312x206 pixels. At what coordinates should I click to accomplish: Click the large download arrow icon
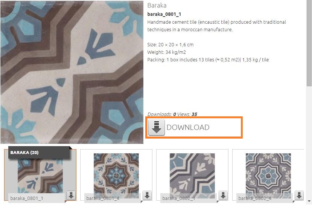tap(157, 127)
